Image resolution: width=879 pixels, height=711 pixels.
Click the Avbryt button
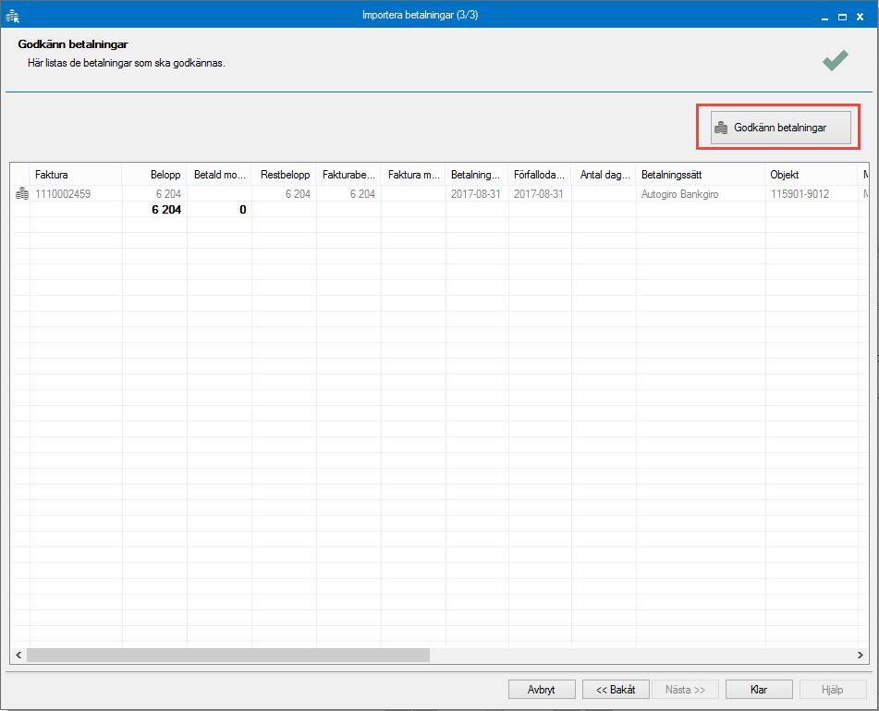[542, 689]
